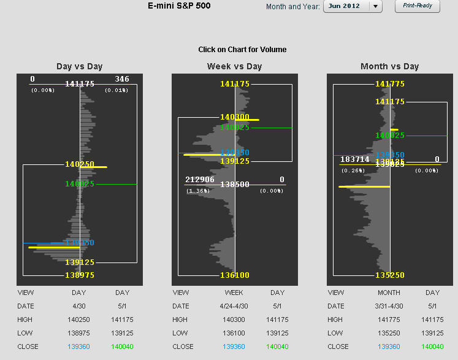This screenshot has width=458, height=360.
Task: Select the Jun 2012 combo box
Action: [x=353, y=6]
